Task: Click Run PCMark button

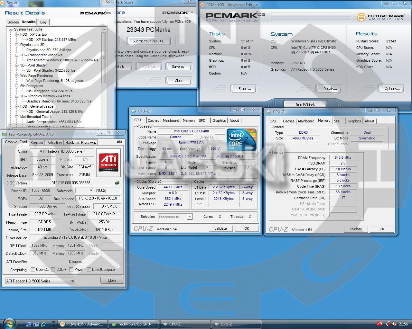Action: (305, 104)
